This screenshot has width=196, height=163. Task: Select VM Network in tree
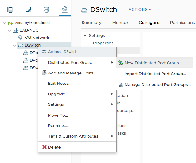(37, 38)
